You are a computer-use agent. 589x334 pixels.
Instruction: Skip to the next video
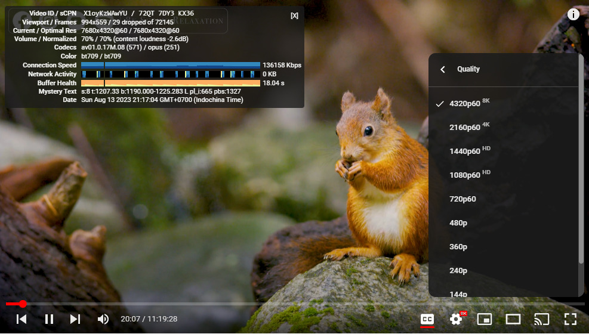coord(75,319)
